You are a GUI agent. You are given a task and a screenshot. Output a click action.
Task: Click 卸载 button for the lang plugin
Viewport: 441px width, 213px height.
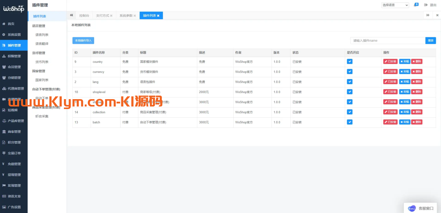[405, 82]
